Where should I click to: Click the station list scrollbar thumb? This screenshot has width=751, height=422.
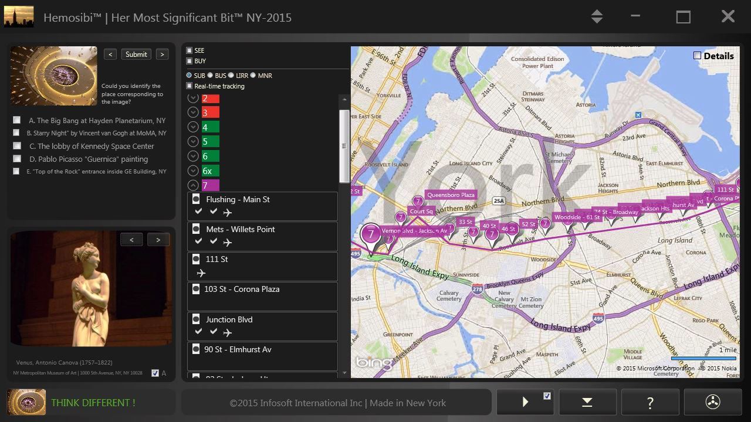pos(344,146)
